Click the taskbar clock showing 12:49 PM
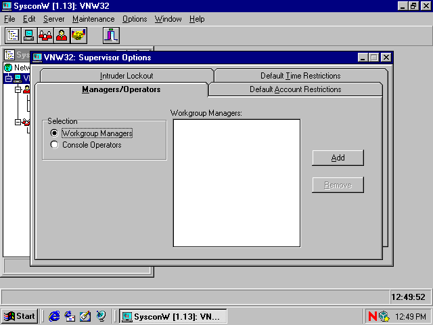433x325 pixels. 411,316
